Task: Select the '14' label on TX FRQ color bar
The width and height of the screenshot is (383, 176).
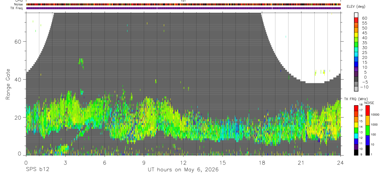Action: [361, 127]
